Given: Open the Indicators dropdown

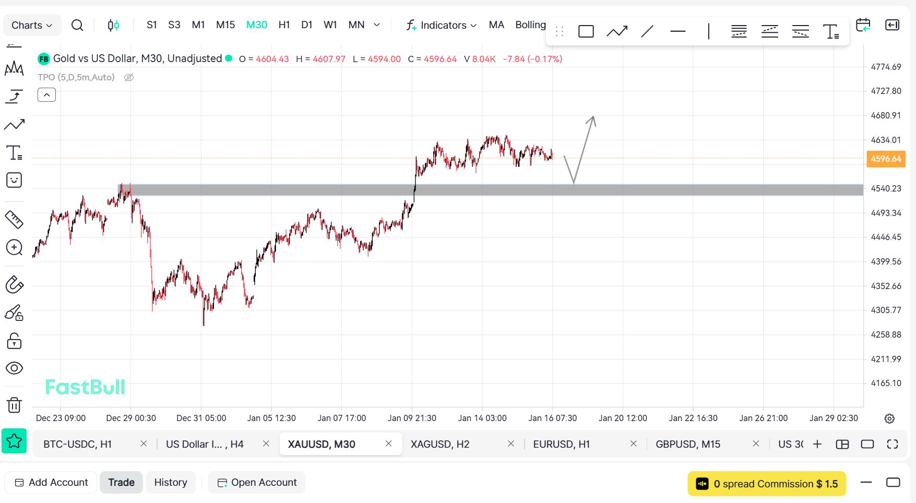Looking at the screenshot, I should coord(442,25).
